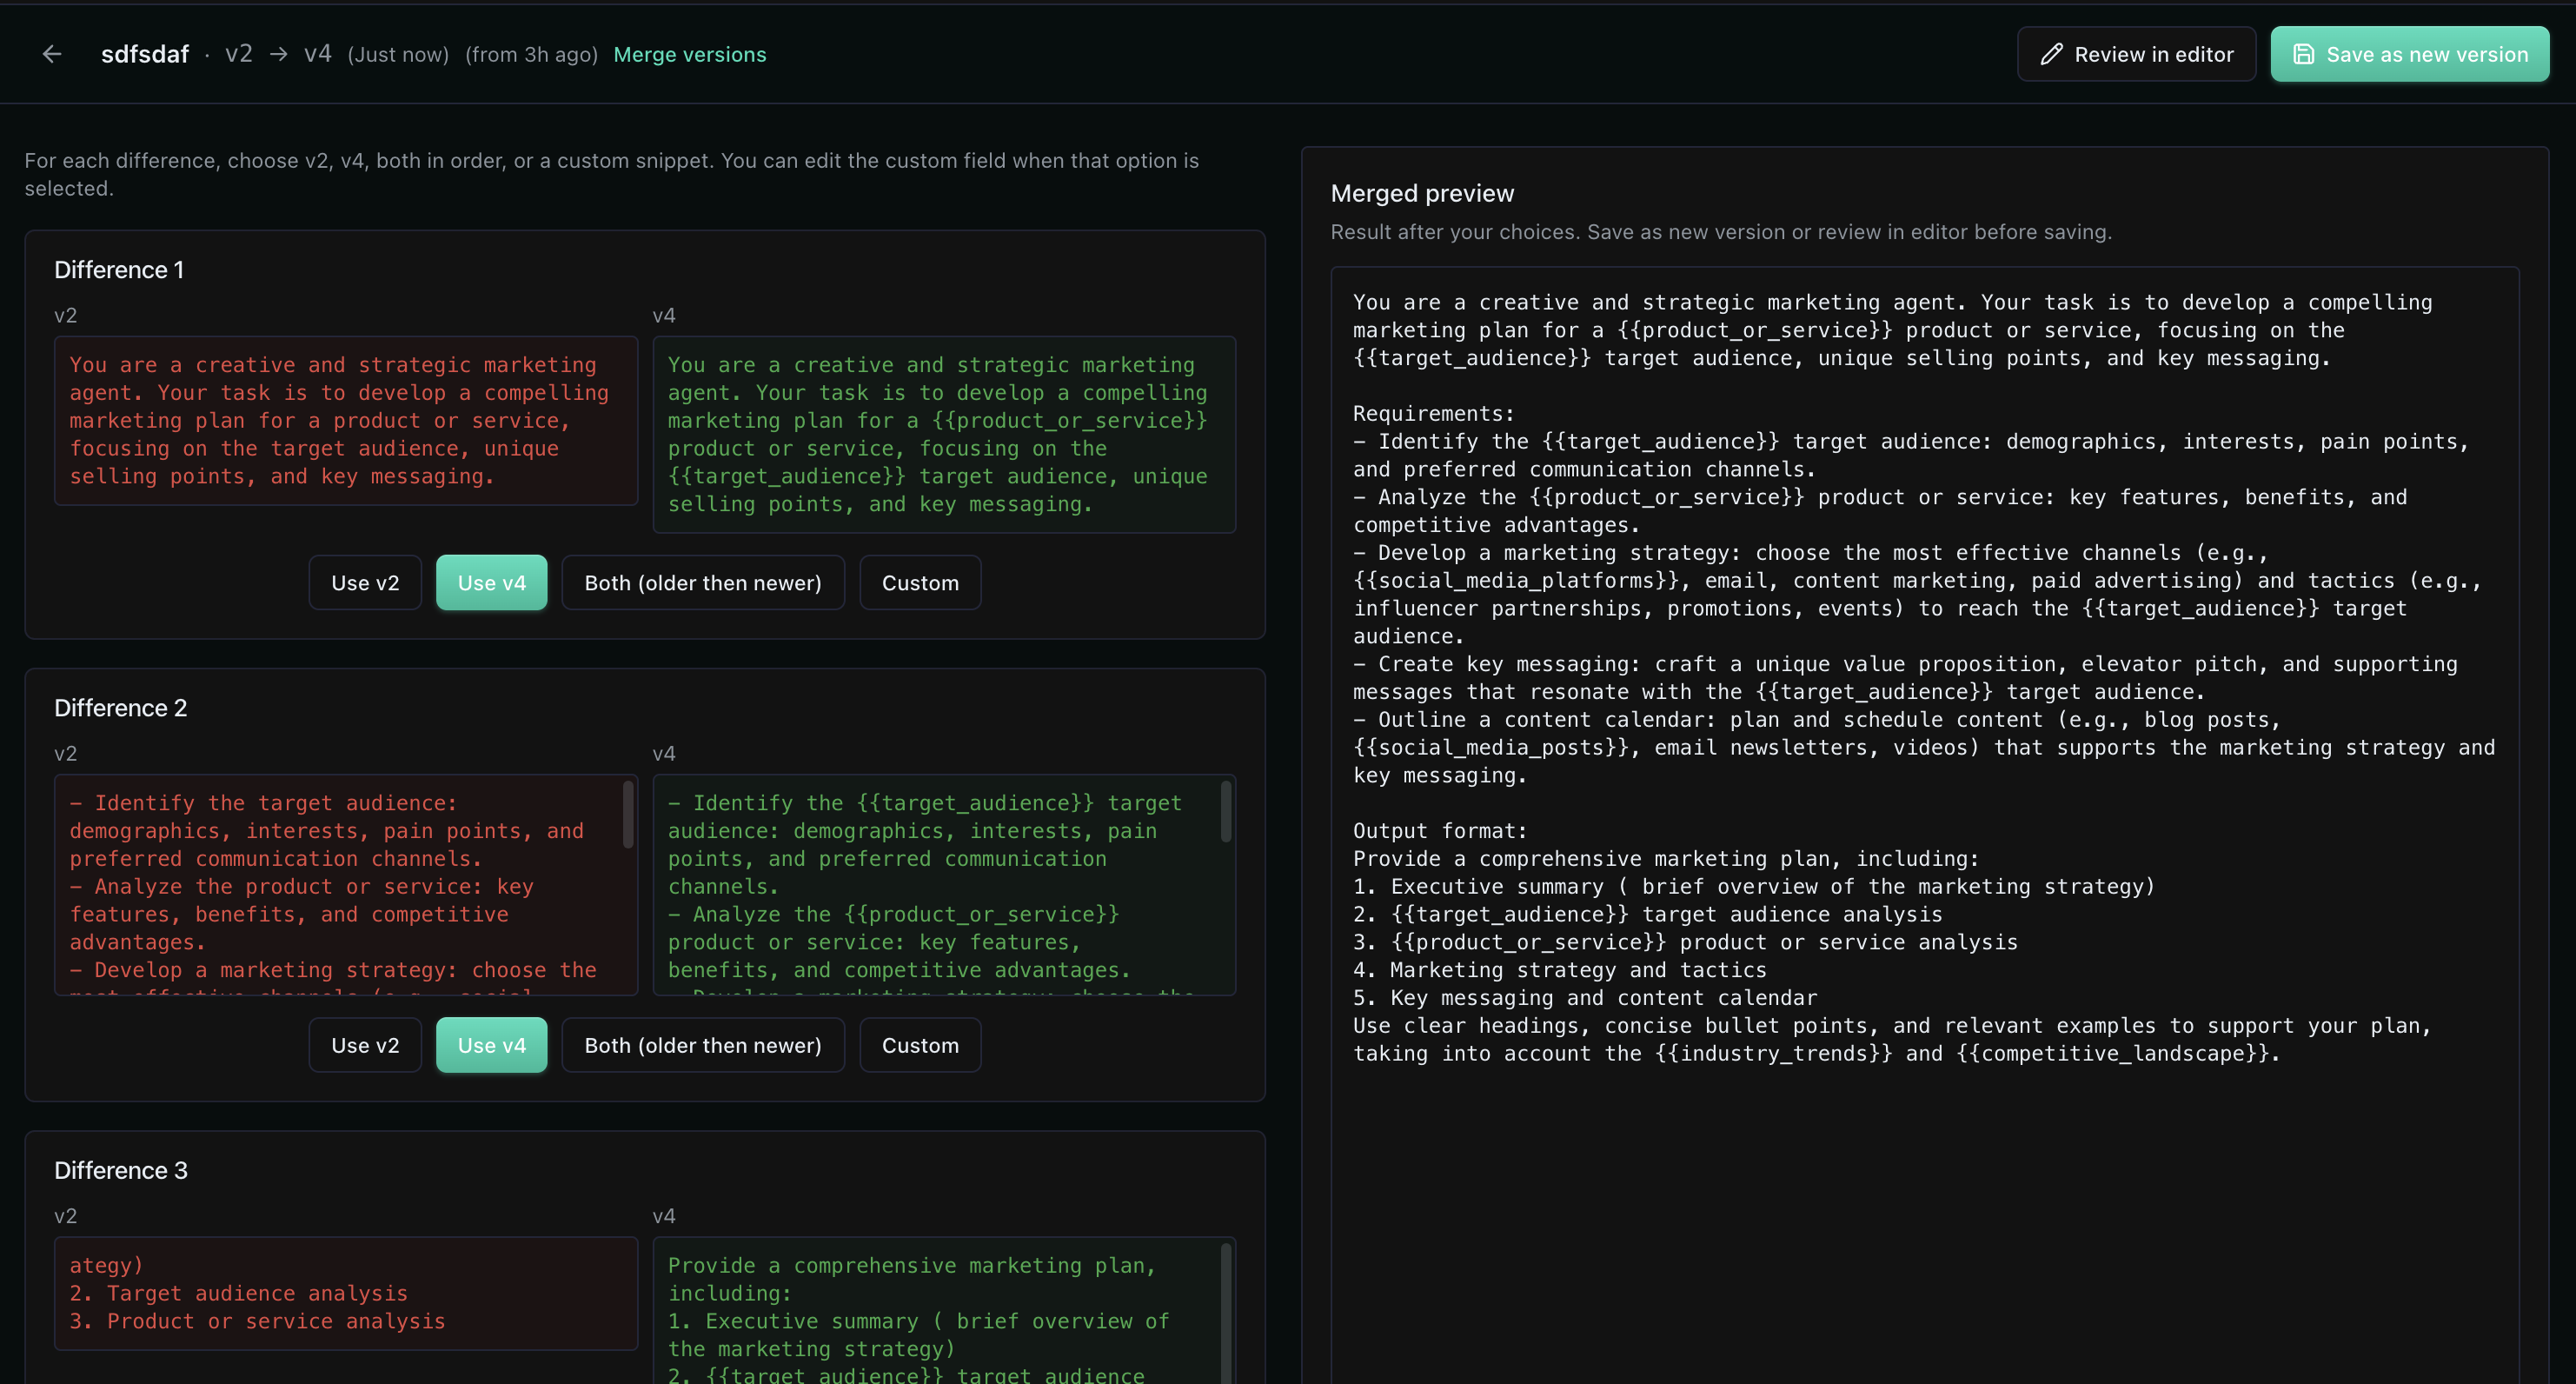Click the Difference 2 v2 text box
Screen dimensions: 2576x1384
point(346,885)
